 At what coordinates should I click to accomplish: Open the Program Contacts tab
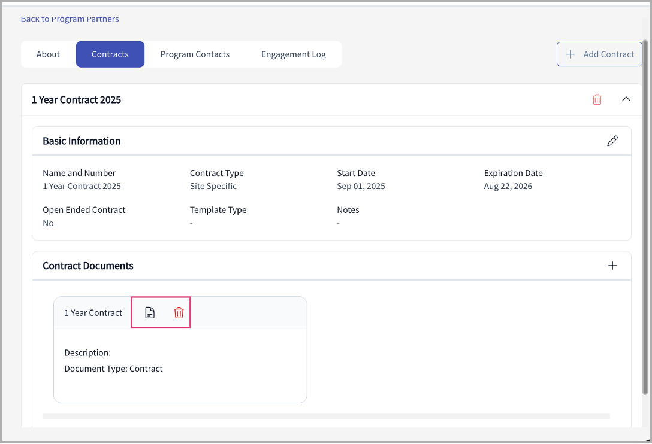point(195,54)
